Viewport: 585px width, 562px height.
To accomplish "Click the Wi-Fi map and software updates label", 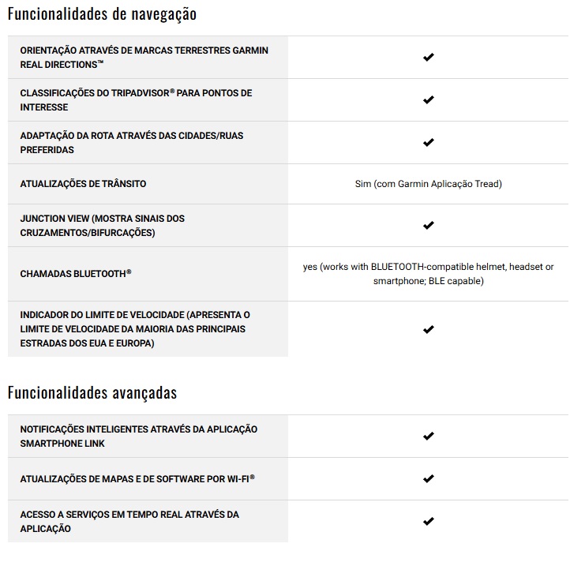I will 137,478.
